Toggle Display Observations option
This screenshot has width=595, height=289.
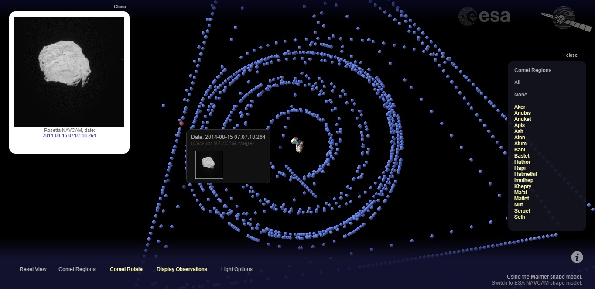(181, 269)
